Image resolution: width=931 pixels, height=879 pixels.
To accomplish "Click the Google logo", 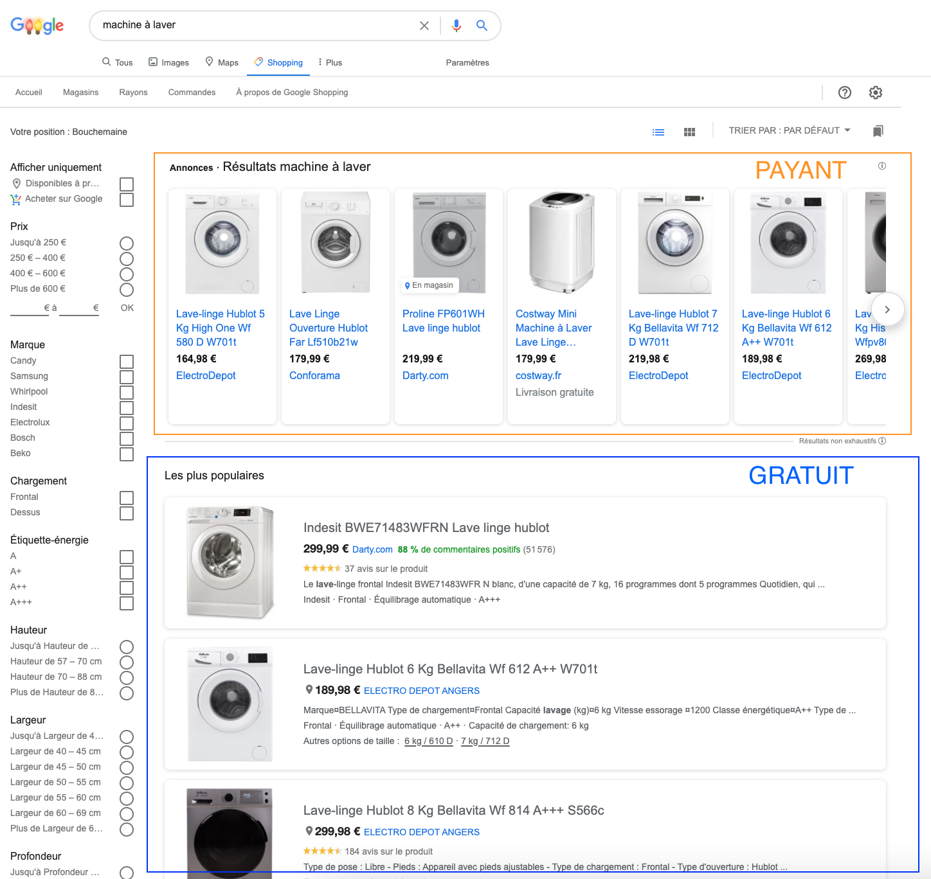I will [x=37, y=25].
